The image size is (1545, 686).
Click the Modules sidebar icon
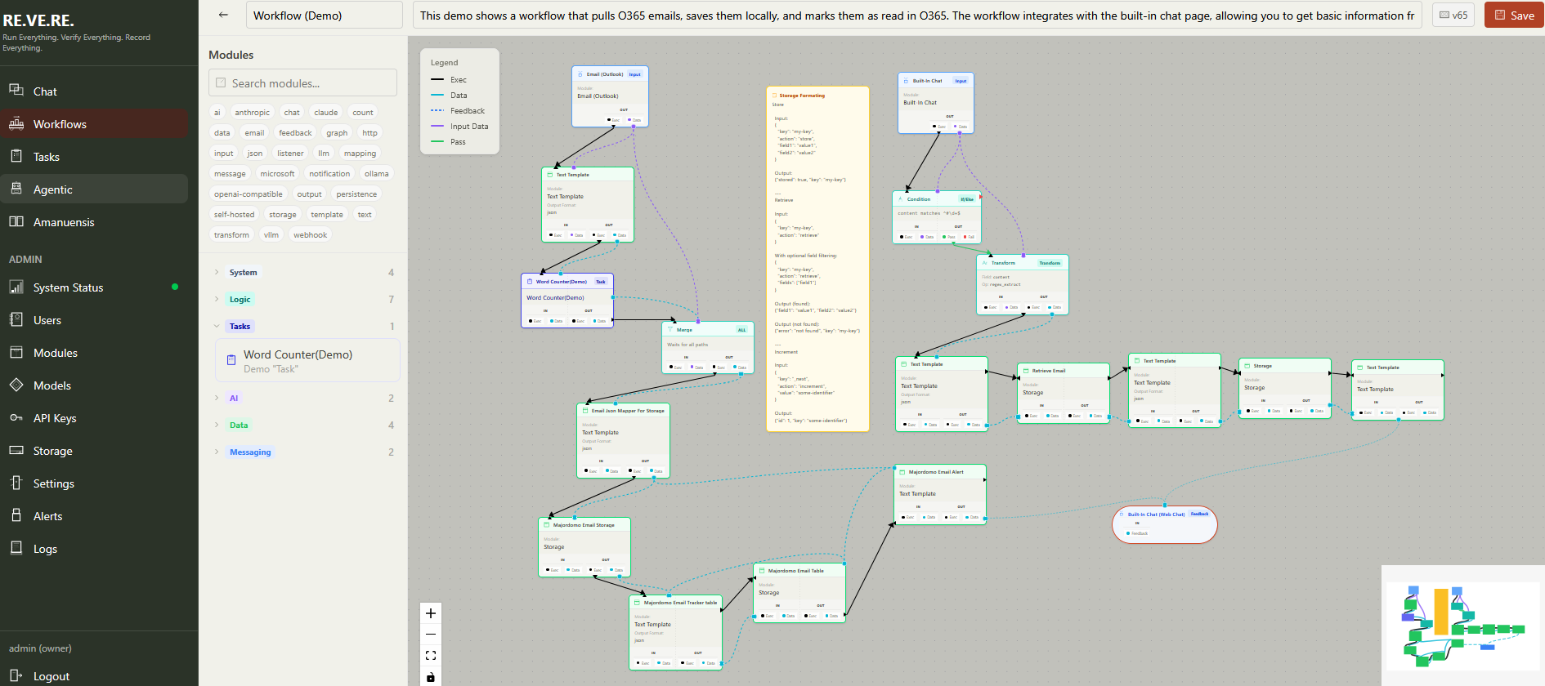tap(16, 352)
